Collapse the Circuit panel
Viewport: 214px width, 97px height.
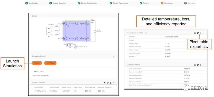click(x=114, y=16)
